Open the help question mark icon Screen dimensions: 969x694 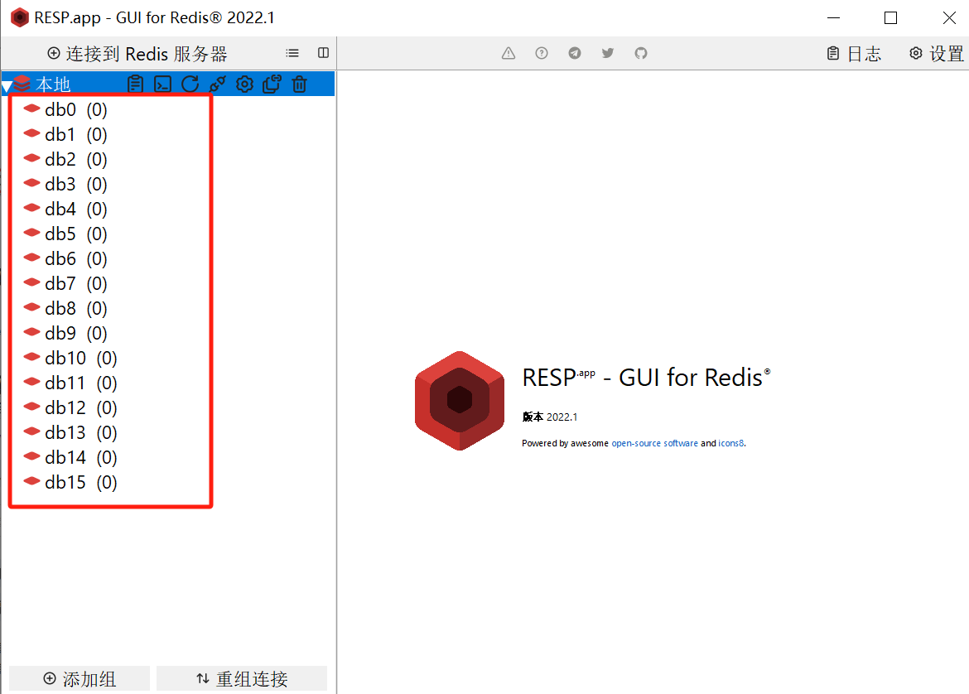pos(542,53)
